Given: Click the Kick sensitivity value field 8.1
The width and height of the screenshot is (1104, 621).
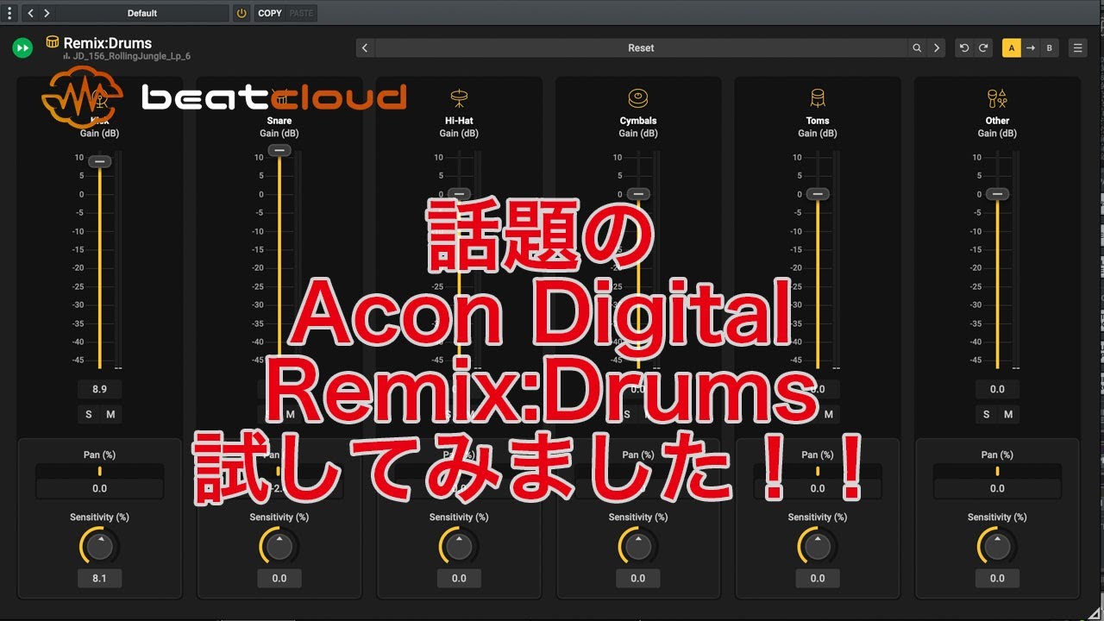Looking at the screenshot, I should [x=100, y=578].
